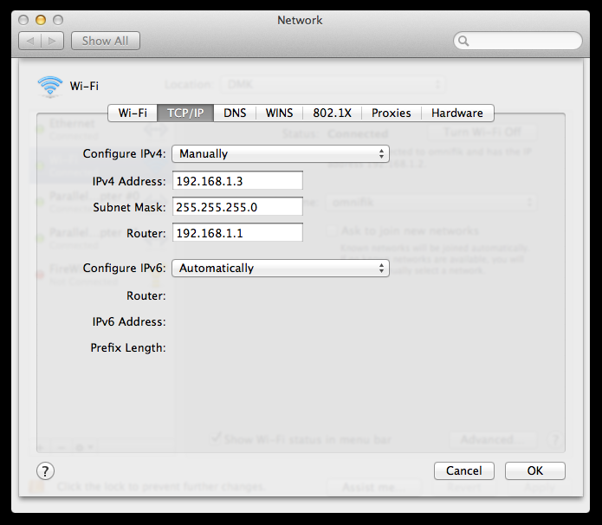Click the Show All button
This screenshot has height=525, width=602.
pos(105,41)
